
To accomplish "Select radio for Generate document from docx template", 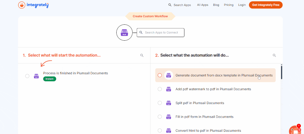I will pos(160,75).
